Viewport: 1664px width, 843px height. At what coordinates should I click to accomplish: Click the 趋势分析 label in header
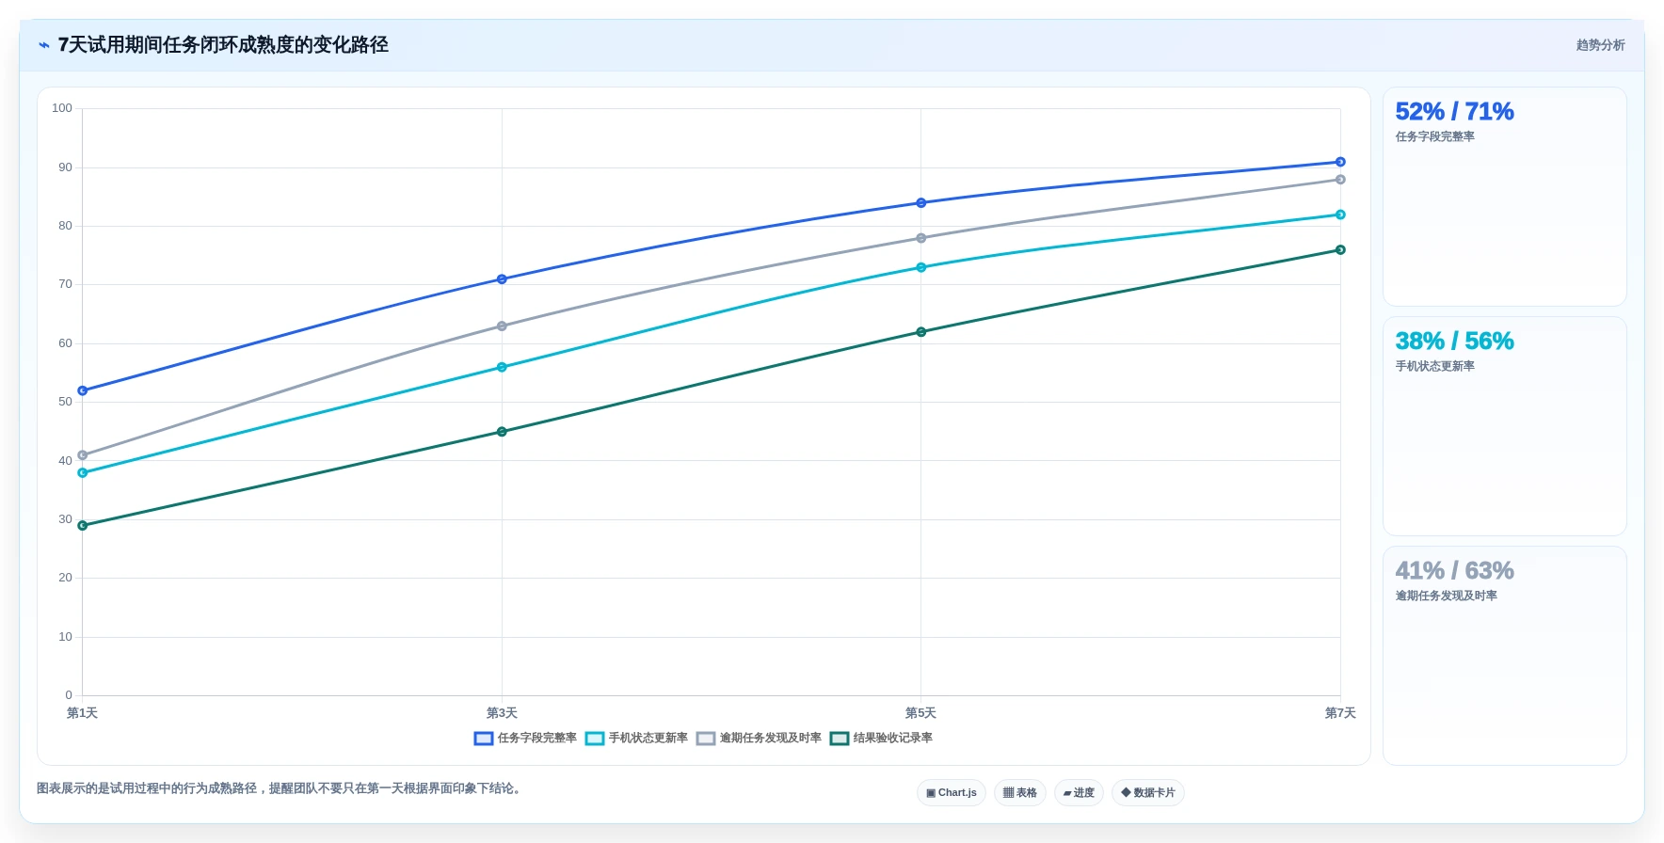pyautogui.click(x=1600, y=45)
